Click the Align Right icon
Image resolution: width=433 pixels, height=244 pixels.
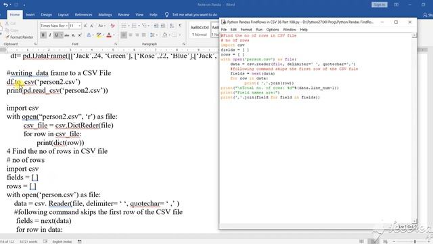137,35
